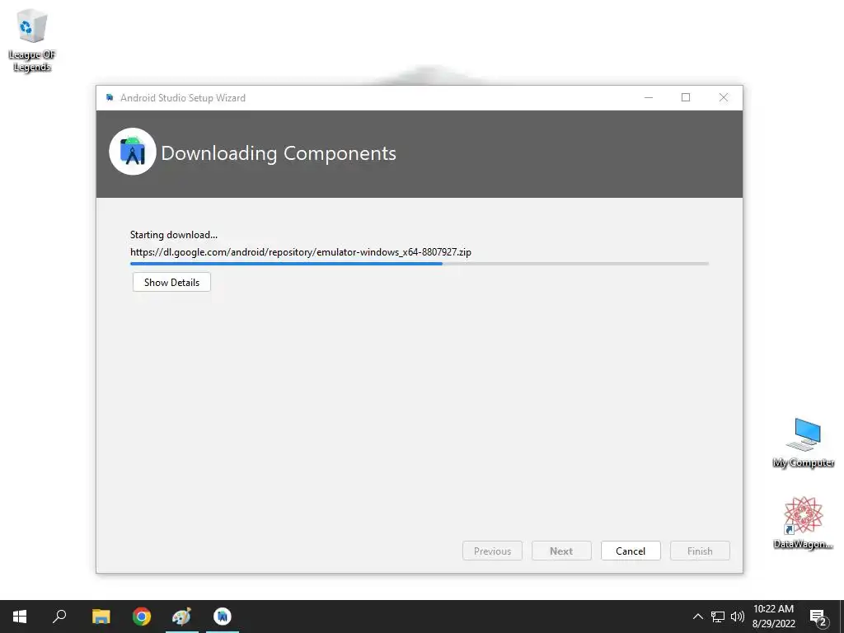The image size is (844, 633).
Task: Click the disabled Next button
Action: click(561, 551)
